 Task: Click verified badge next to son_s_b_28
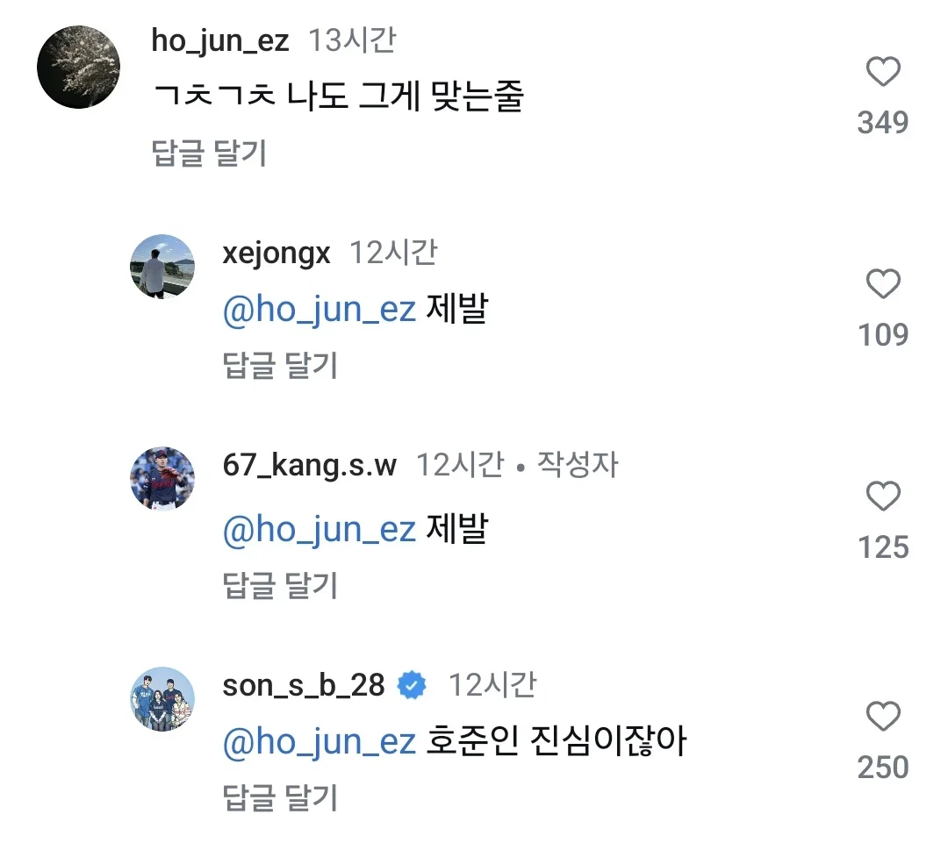[x=412, y=685]
